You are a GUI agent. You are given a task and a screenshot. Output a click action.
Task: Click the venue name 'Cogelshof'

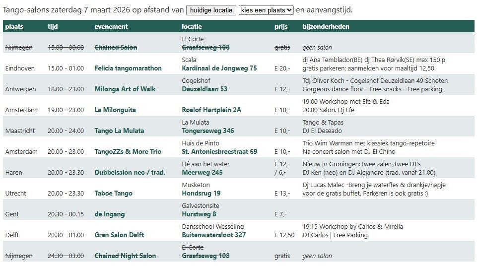[196, 80]
